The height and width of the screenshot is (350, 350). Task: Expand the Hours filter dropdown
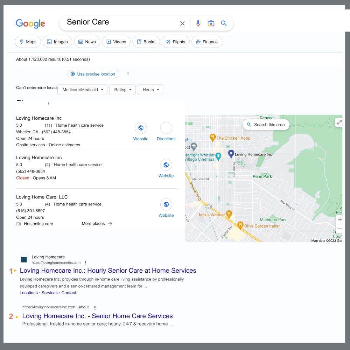[x=150, y=90]
